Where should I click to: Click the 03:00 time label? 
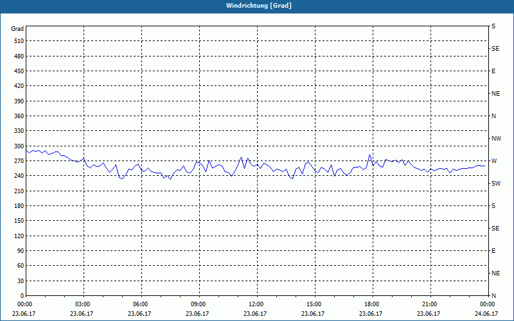pyautogui.click(x=82, y=304)
